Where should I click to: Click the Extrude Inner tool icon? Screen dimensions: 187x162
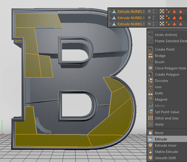pos(151,145)
